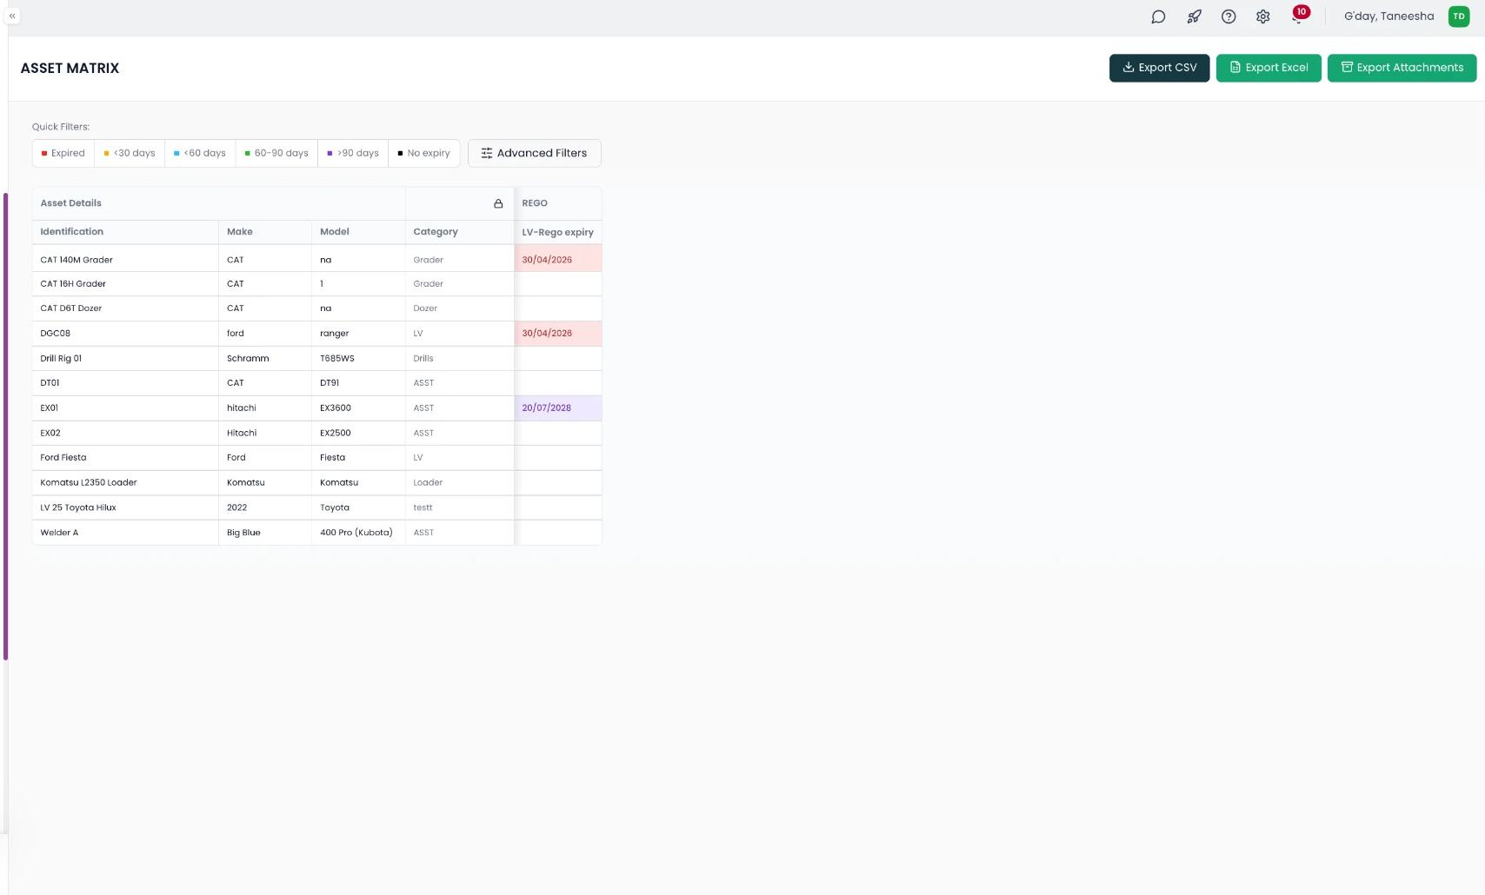This screenshot has width=1485, height=895.
Task: Open Advanced Filters
Action: (534, 153)
